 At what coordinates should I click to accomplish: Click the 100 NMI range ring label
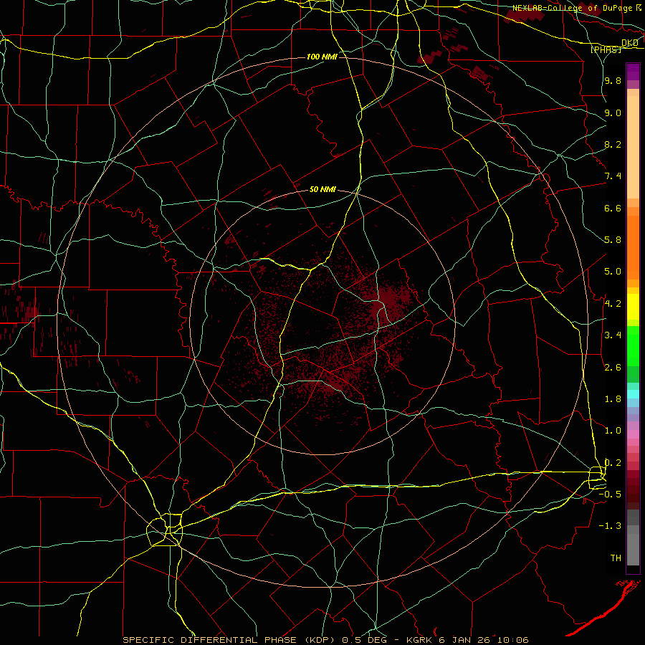click(x=322, y=57)
